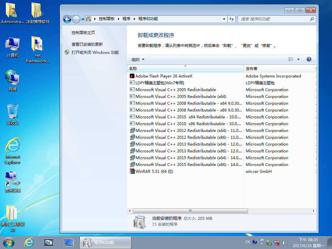Click 控制面板 in the address breadcrumb
332x249 pixels.
click(x=106, y=19)
